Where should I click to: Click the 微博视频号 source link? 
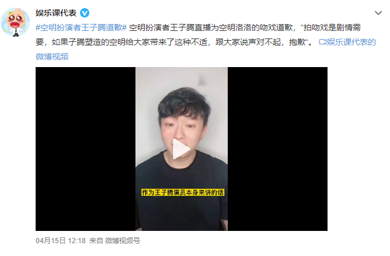[x=123, y=241]
